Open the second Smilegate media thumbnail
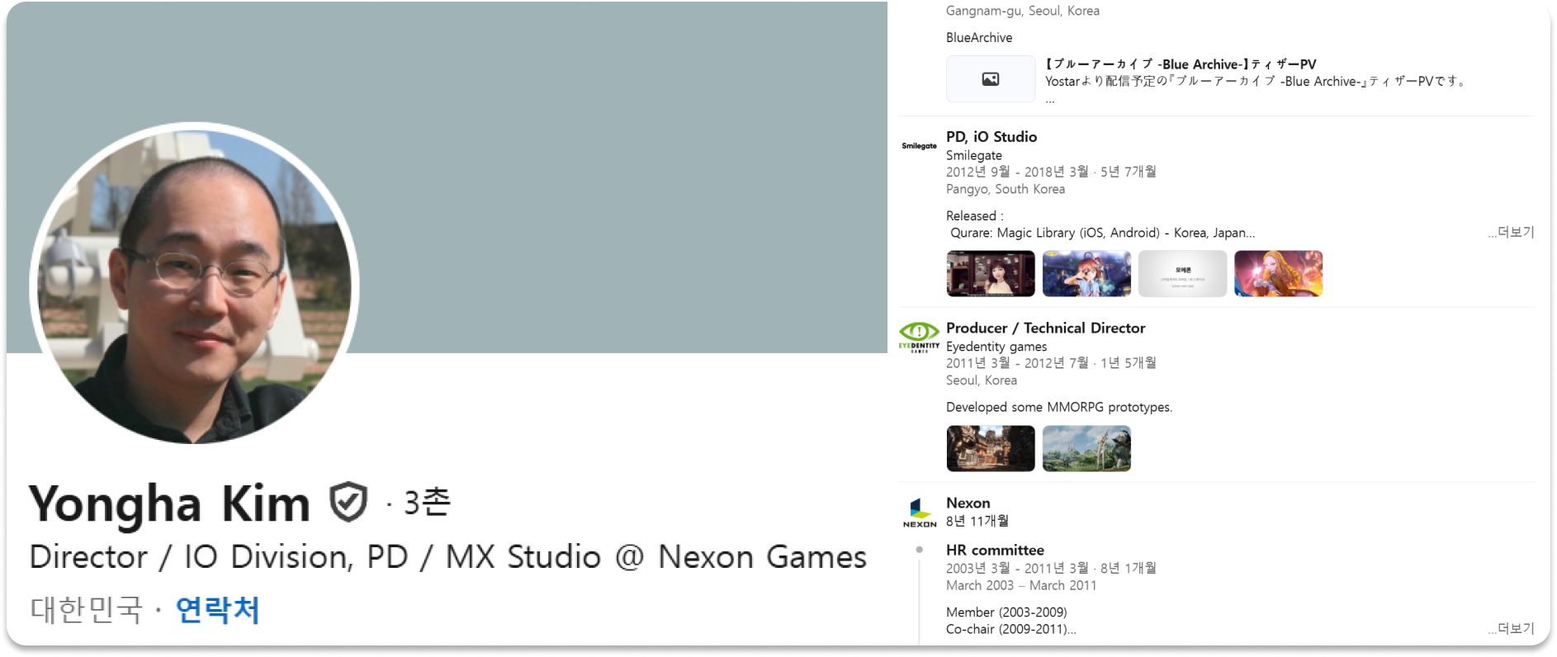Viewport: 1557px width, 657px height. [x=1086, y=273]
